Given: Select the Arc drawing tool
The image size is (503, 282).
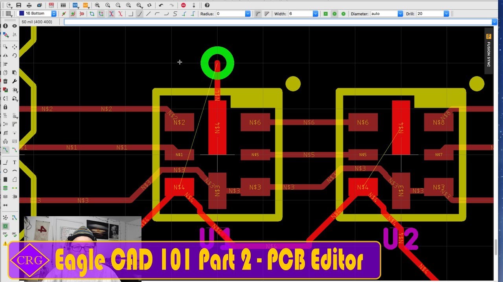Looking at the screenshot, I should click(15, 171).
